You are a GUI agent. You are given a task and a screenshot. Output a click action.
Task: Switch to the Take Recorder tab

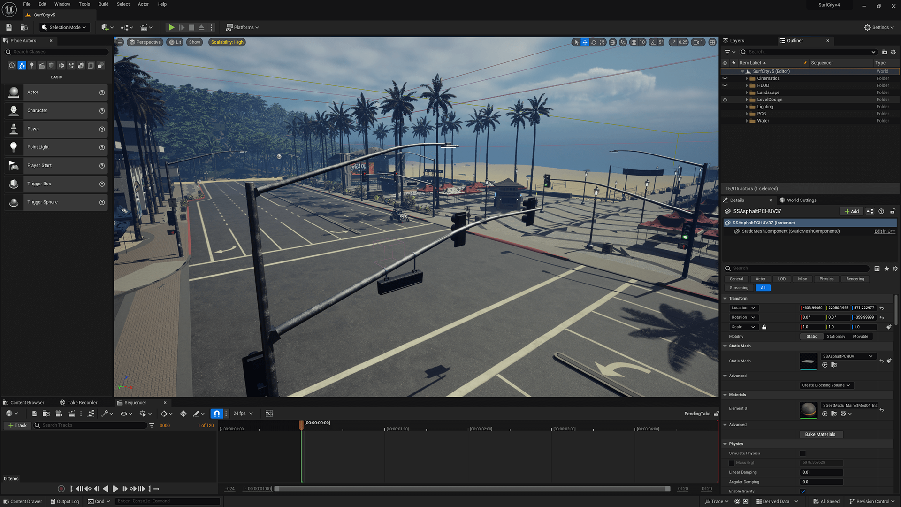click(x=78, y=403)
